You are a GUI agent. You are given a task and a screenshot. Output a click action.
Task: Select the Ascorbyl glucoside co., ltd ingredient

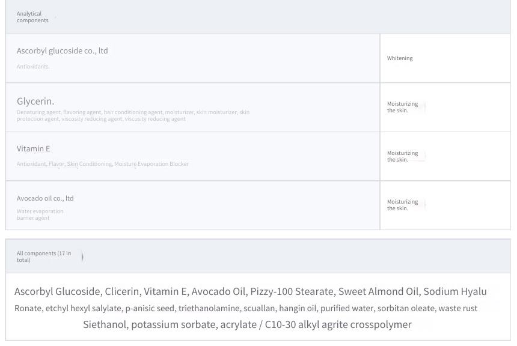pos(63,50)
